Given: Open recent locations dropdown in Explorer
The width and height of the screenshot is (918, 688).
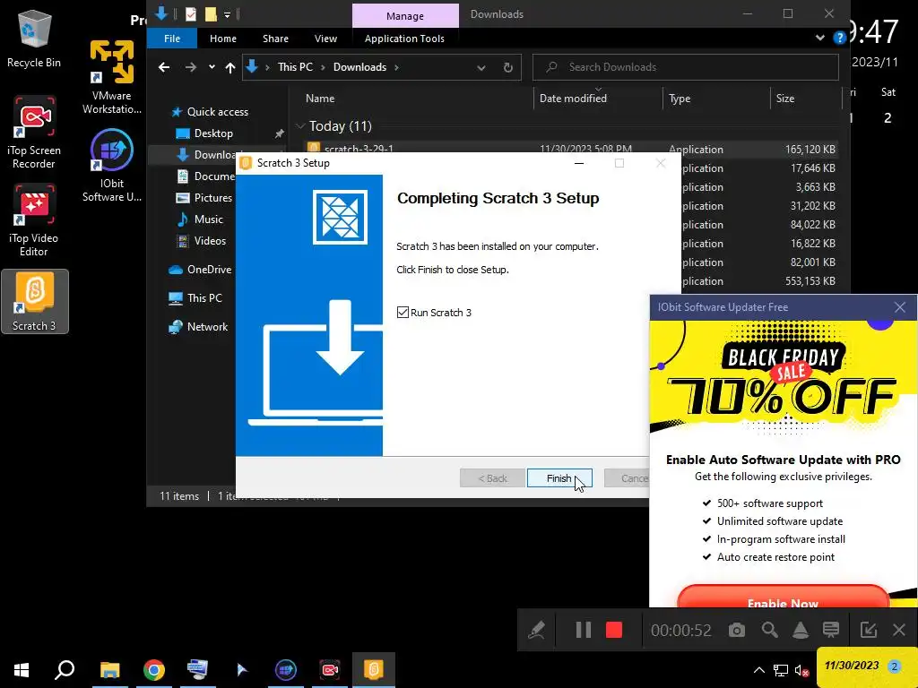Looking at the screenshot, I should click(212, 67).
